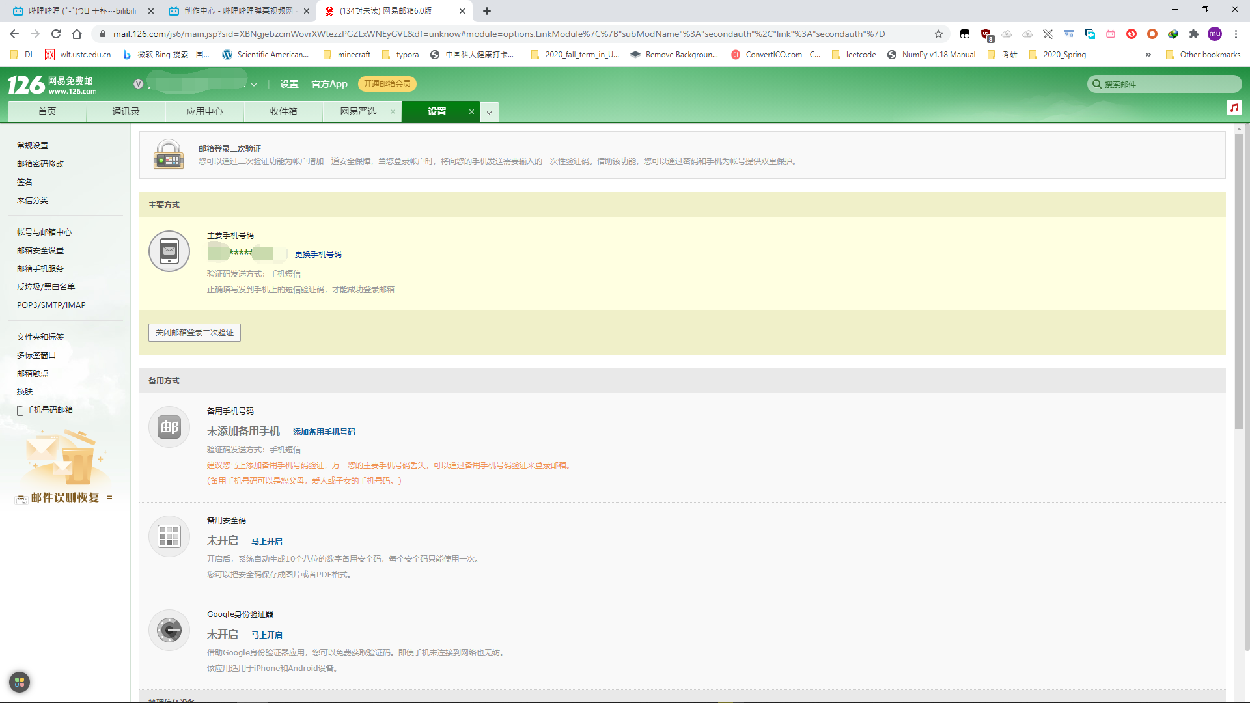Click the magnifier icon in the mail search bar
The image size is (1250, 703).
(x=1097, y=84)
